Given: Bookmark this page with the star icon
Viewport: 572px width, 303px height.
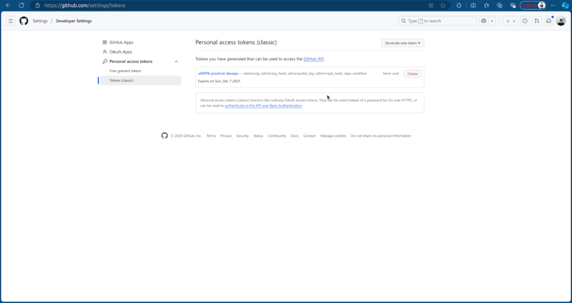Looking at the screenshot, I should point(443,5).
